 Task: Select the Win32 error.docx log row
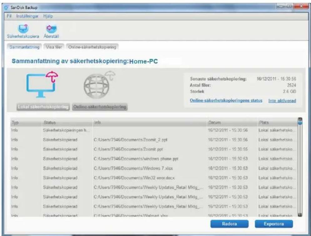154,178
